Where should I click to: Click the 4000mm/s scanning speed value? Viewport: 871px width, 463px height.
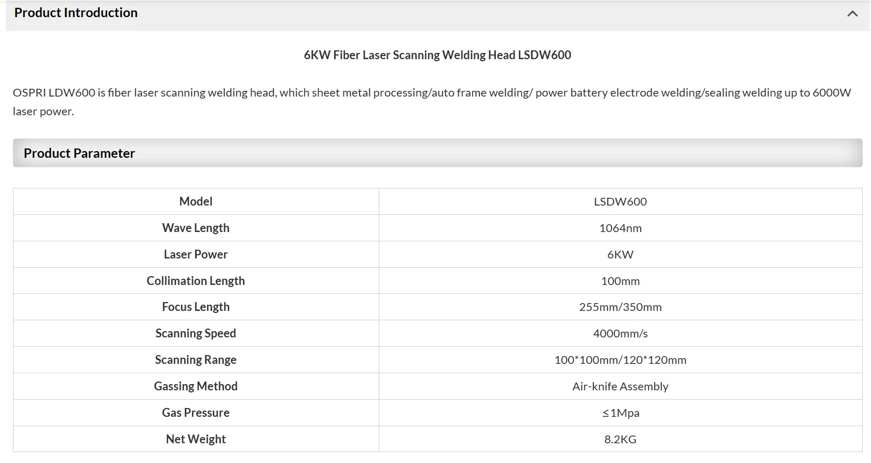click(620, 333)
